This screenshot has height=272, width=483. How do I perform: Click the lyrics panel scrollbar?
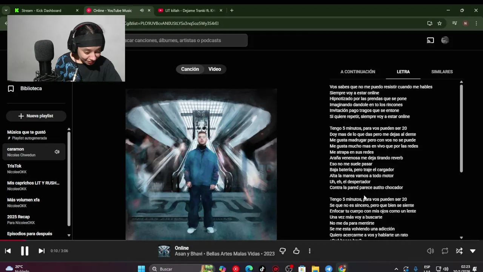click(461, 128)
